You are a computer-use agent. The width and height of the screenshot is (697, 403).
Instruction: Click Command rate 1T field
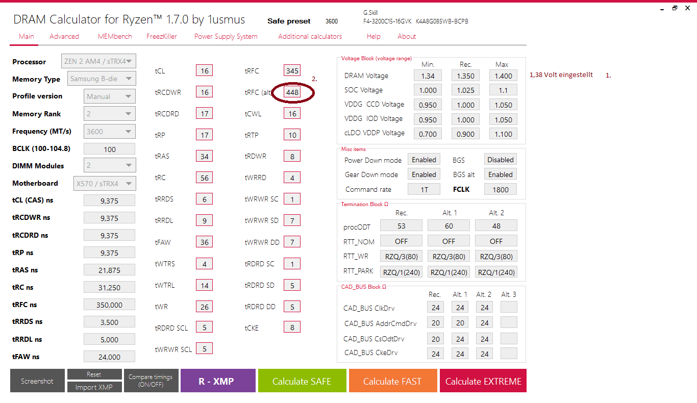click(424, 189)
